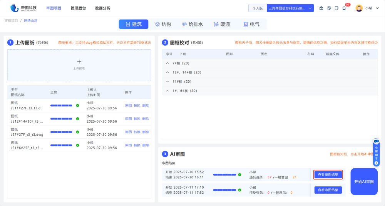385x206 pixels.
Task: Click the note icon left of the bell
Action: (x=336, y=8)
